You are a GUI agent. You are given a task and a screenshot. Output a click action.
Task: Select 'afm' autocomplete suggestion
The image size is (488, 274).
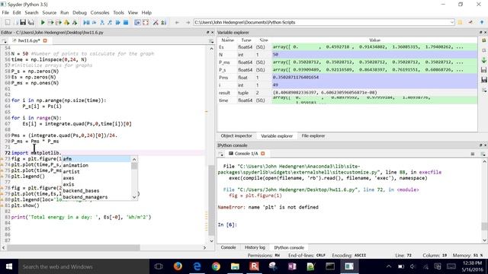click(96, 159)
